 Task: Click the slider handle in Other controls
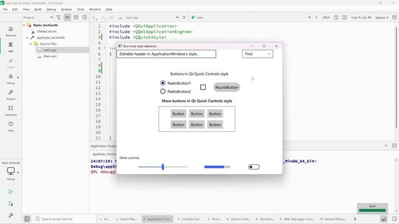click(163, 167)
